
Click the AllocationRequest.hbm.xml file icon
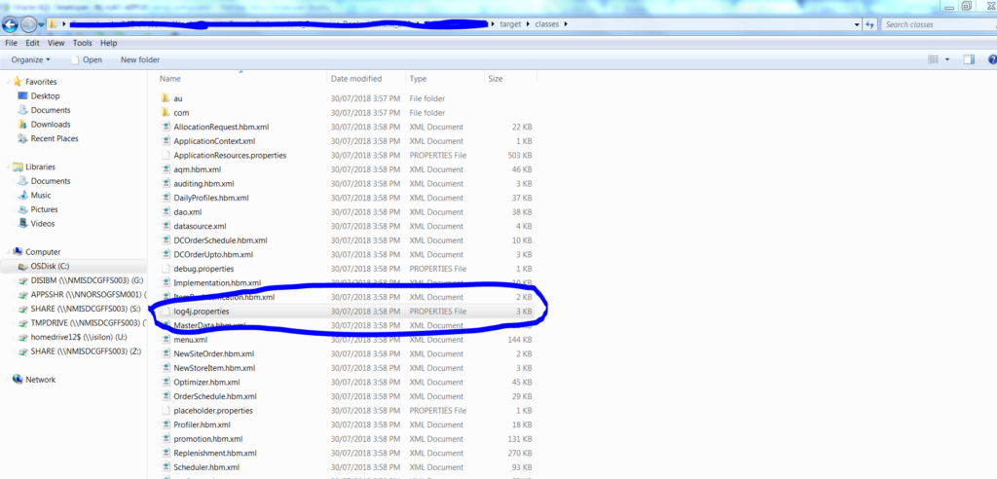(166, 128)
